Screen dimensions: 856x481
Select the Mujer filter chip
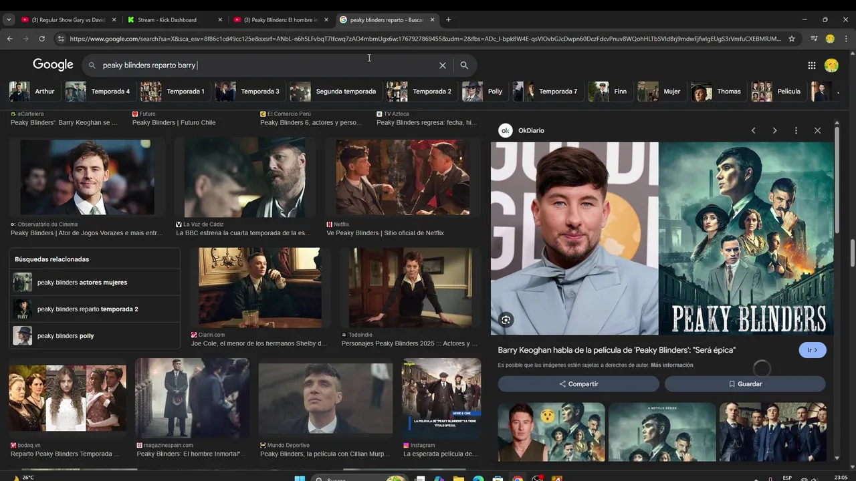pyautogui.click(x=661, y=92)
